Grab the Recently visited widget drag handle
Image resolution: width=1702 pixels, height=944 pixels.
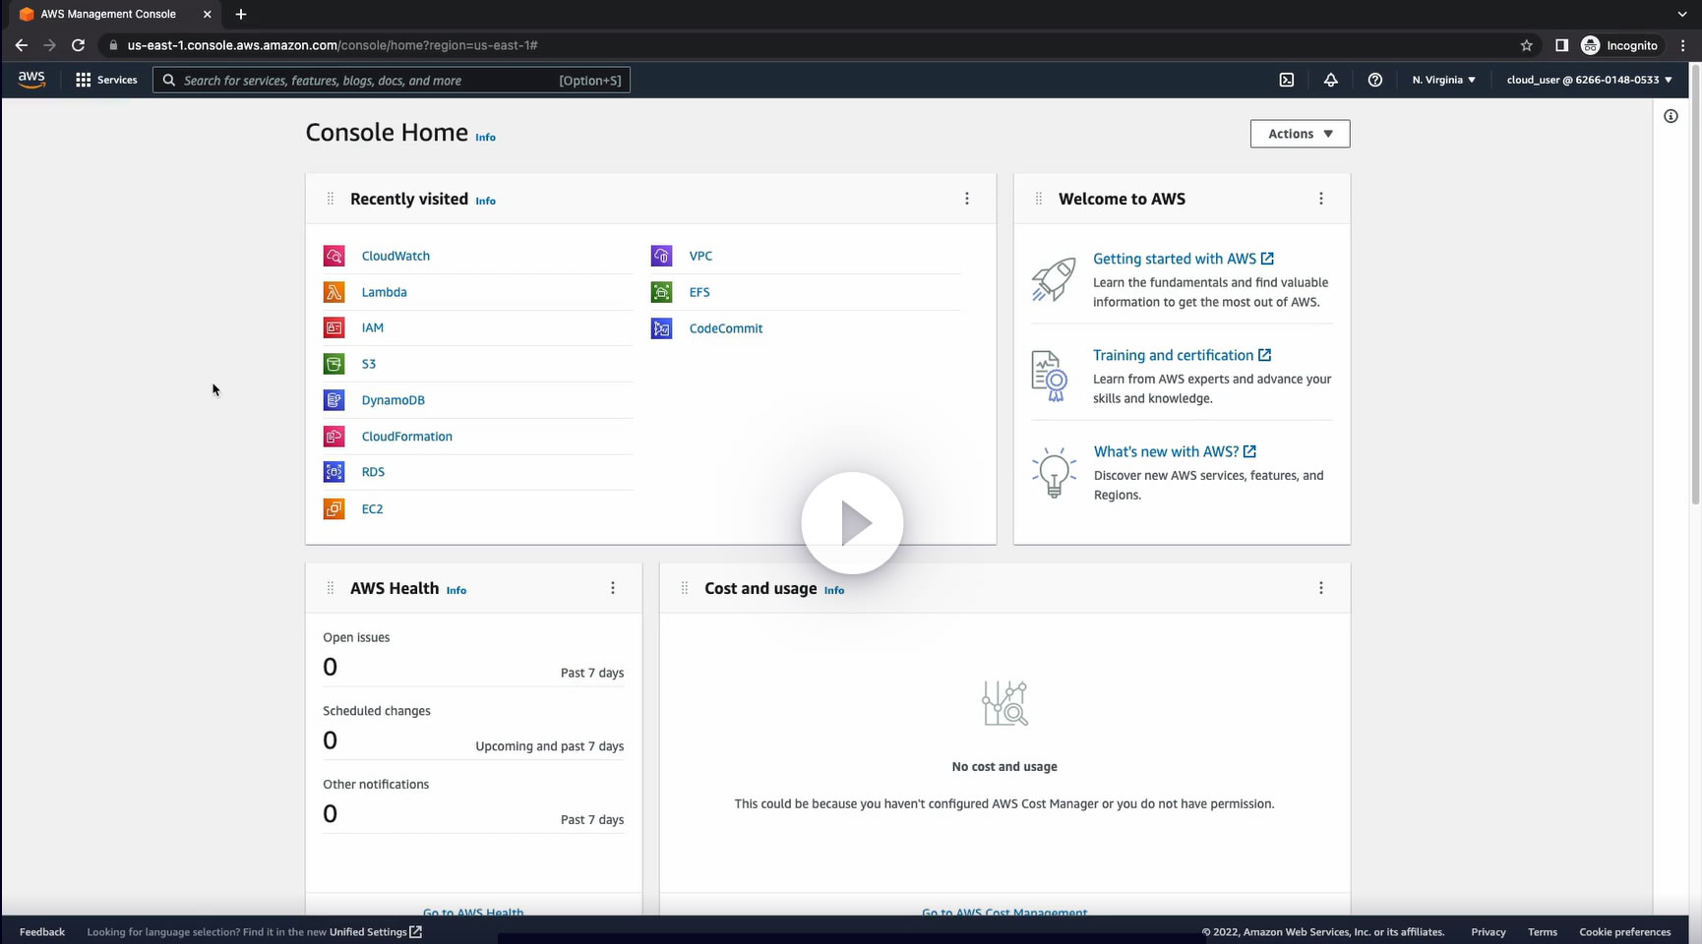pyautogui.click(x=331, y=199)
